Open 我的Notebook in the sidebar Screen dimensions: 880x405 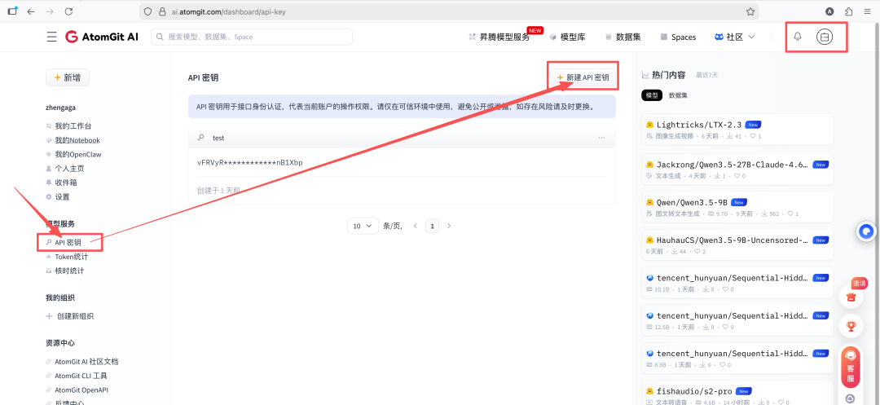tap(73, 140)
